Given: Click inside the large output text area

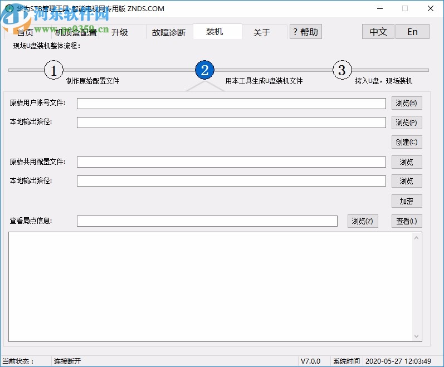Looking at the screenshot, I should click(x=211, y=287).
